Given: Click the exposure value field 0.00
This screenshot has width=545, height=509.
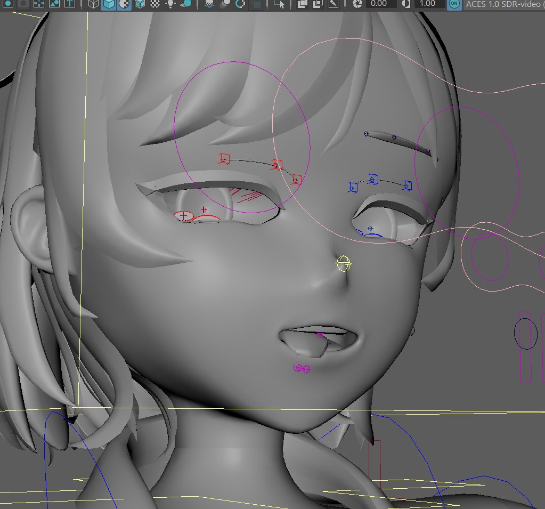Looking at the screenshot, I should pyautogui.click(x=381, y=4).
